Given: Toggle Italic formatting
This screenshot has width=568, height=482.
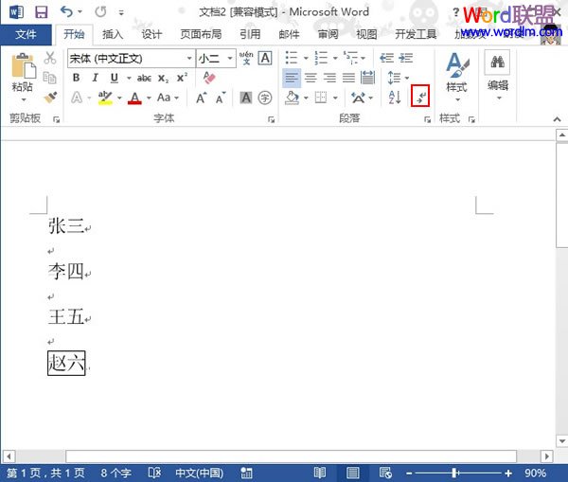Looking at the screenshot, I should pyautogui.click(x=95, y=79).
